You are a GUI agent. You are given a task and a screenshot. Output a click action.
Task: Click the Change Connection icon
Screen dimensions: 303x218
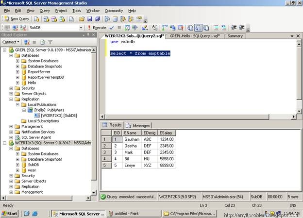[23, 28]
